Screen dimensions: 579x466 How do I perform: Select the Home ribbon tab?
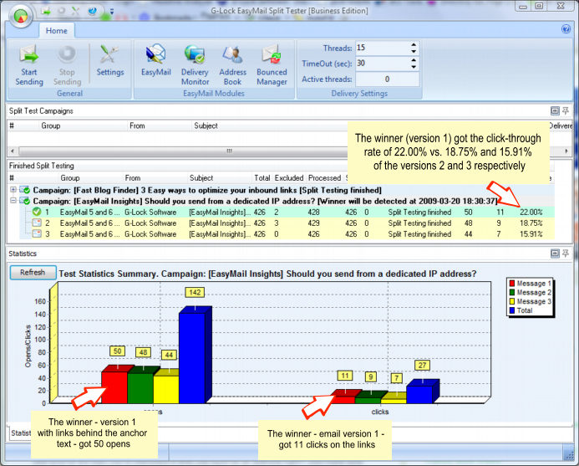(x=57, y=31)
